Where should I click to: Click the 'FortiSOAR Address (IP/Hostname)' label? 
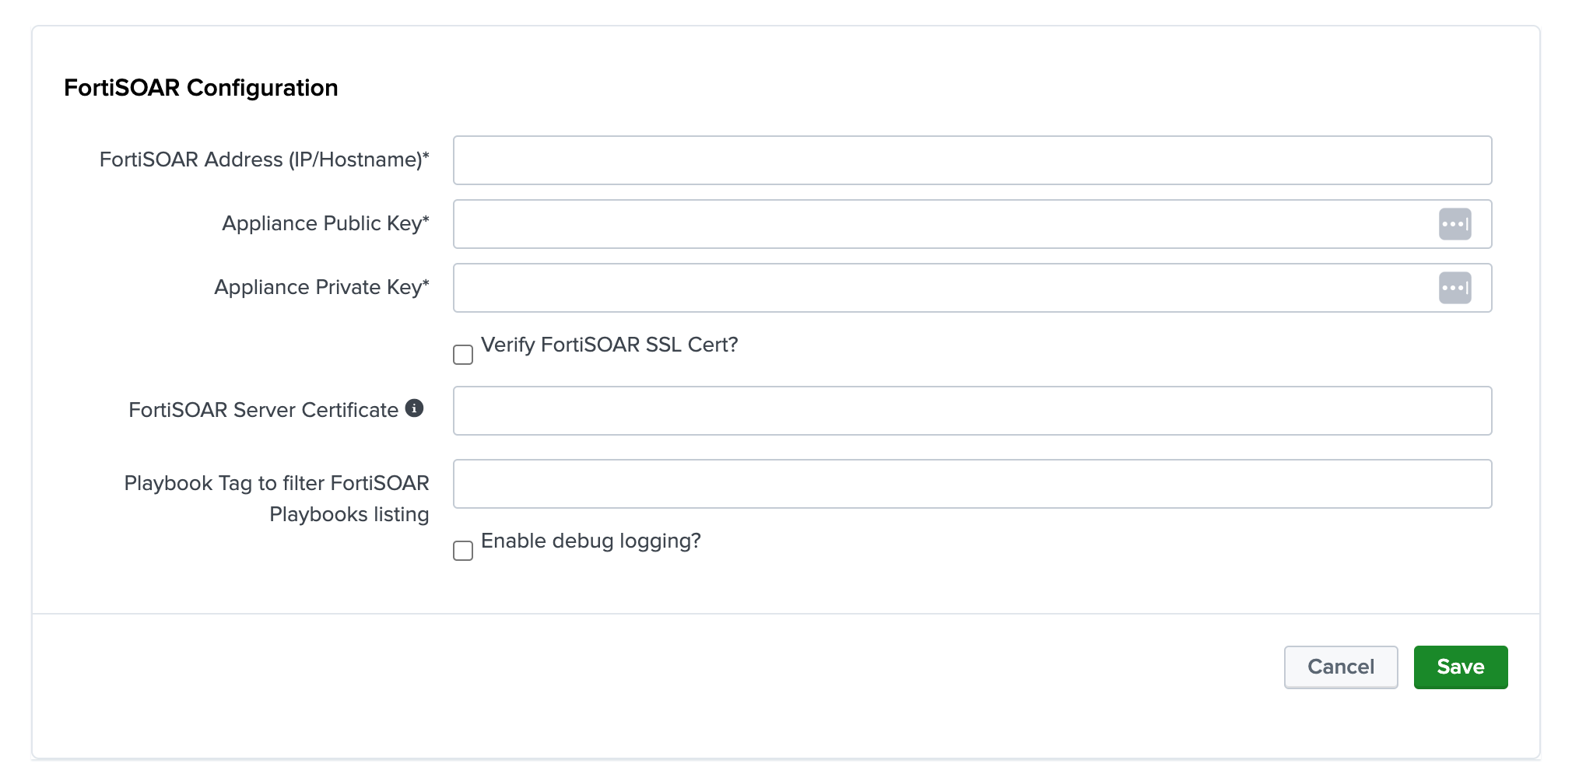point(264,159)
